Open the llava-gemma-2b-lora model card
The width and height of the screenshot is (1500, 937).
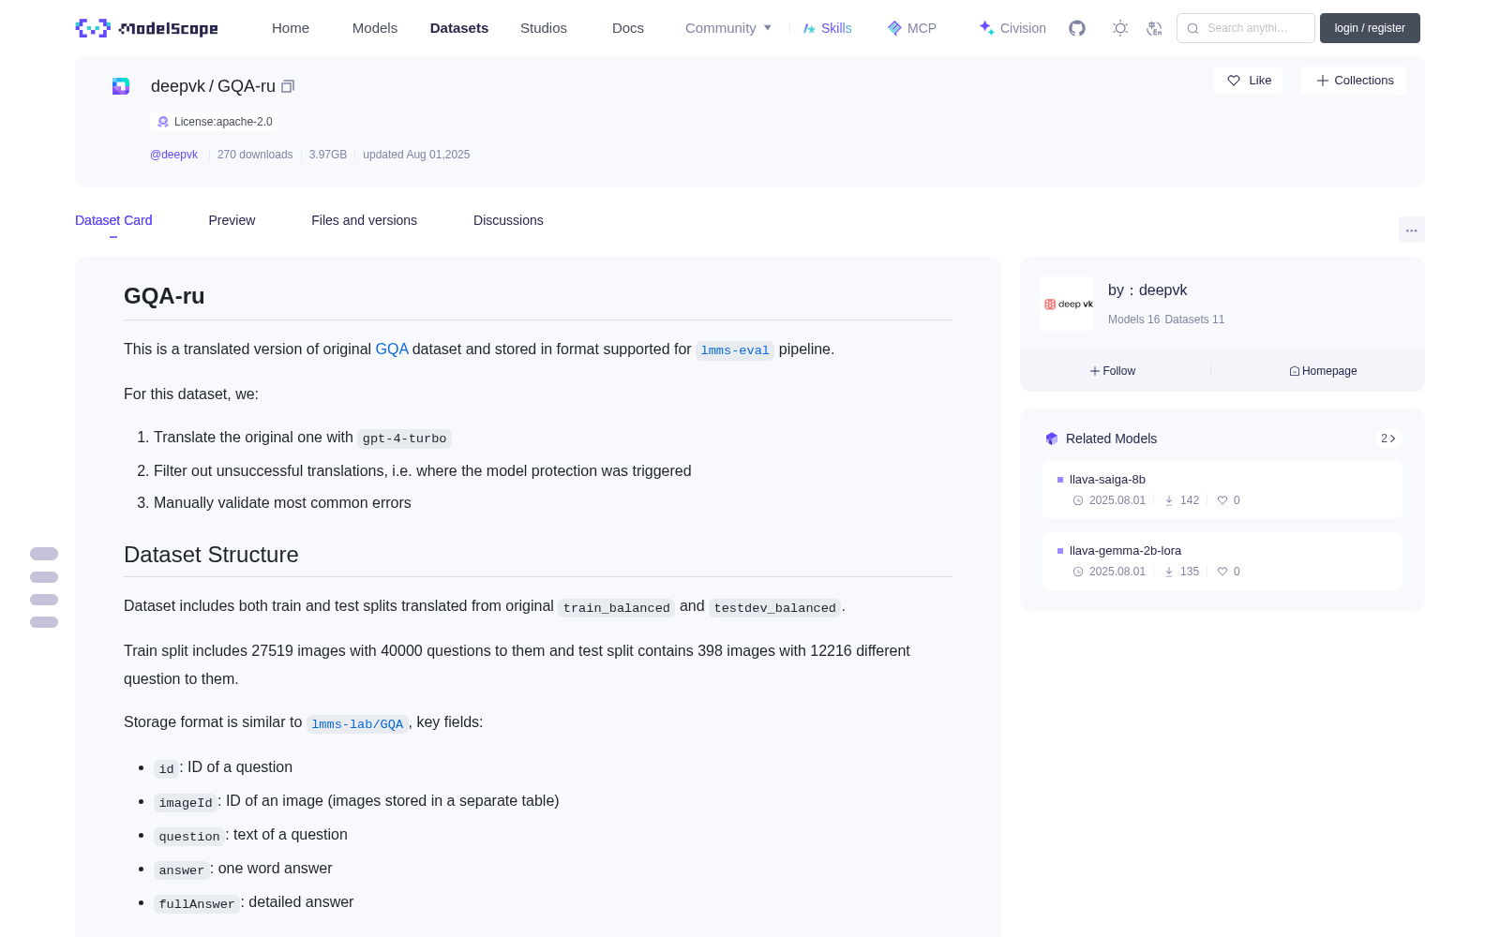click(x=1222, y=561)
